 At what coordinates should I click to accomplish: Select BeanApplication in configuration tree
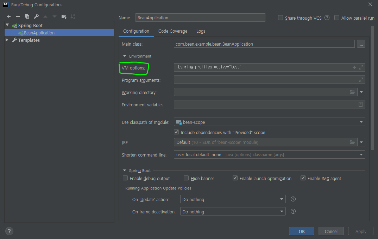[x=59, y=33]
